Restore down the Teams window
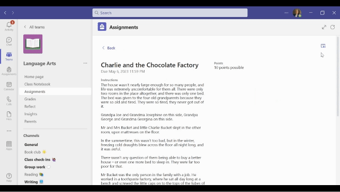 (x=323, y=13)
